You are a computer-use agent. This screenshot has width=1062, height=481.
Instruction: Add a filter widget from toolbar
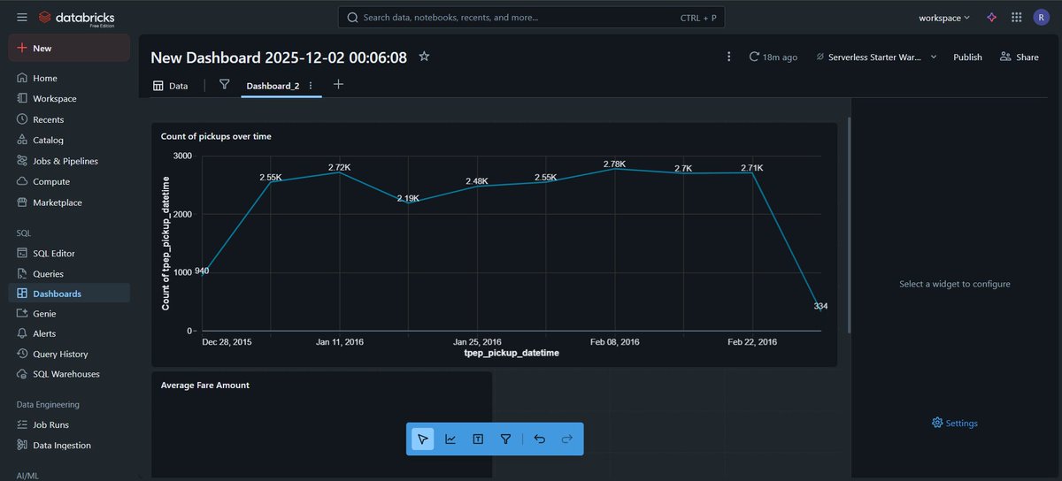coord(505,439)
